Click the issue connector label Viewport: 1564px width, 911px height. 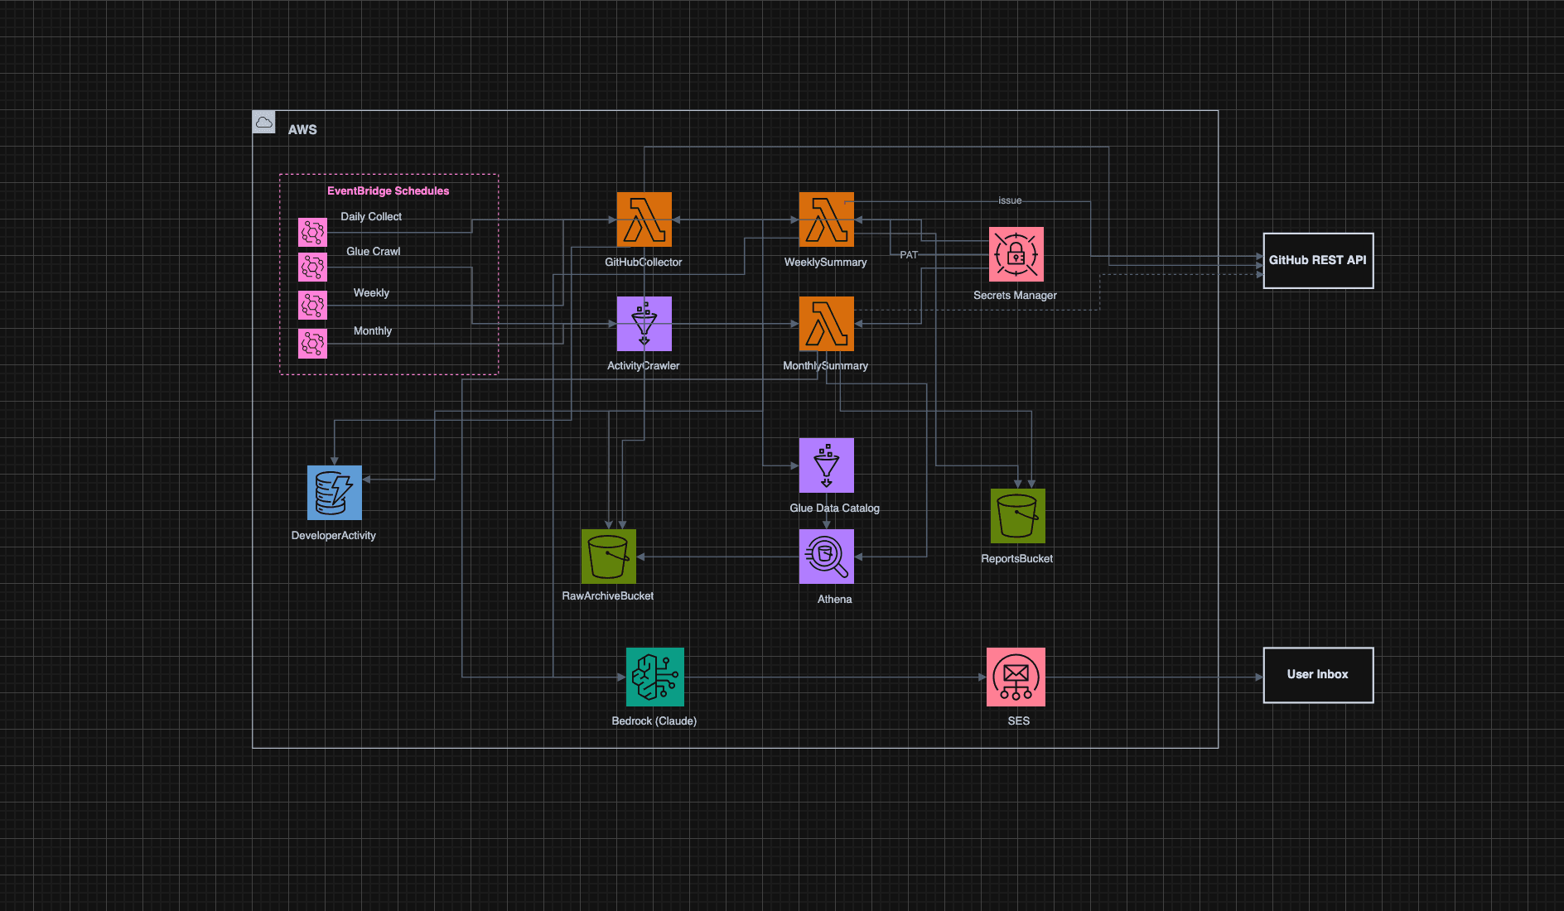(x=1010, y=200)
